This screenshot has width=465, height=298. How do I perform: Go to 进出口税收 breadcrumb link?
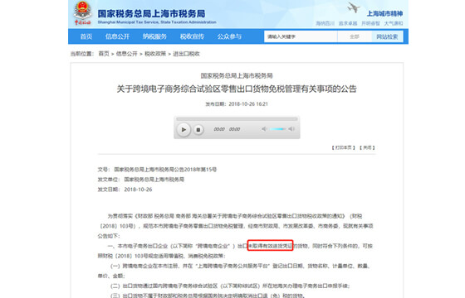click(x=186, y=54)
